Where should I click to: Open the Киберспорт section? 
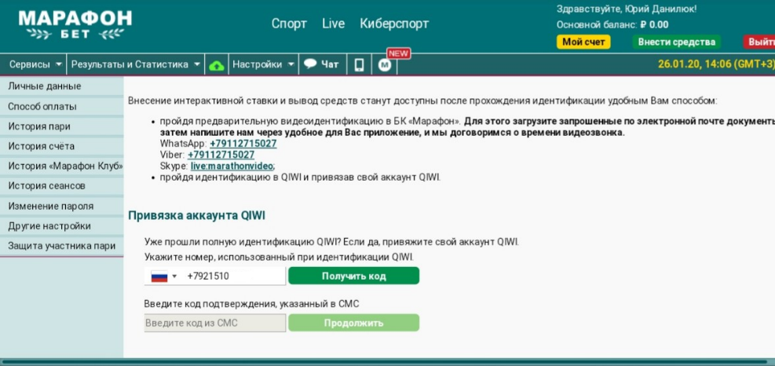394,24
